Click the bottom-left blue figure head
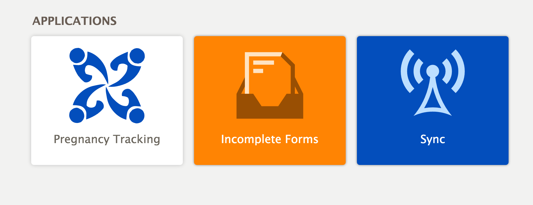This screenshot has height=205, width=533. click(x=77, y=115)
